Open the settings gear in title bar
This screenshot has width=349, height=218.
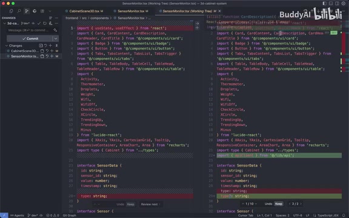point(344,4)
